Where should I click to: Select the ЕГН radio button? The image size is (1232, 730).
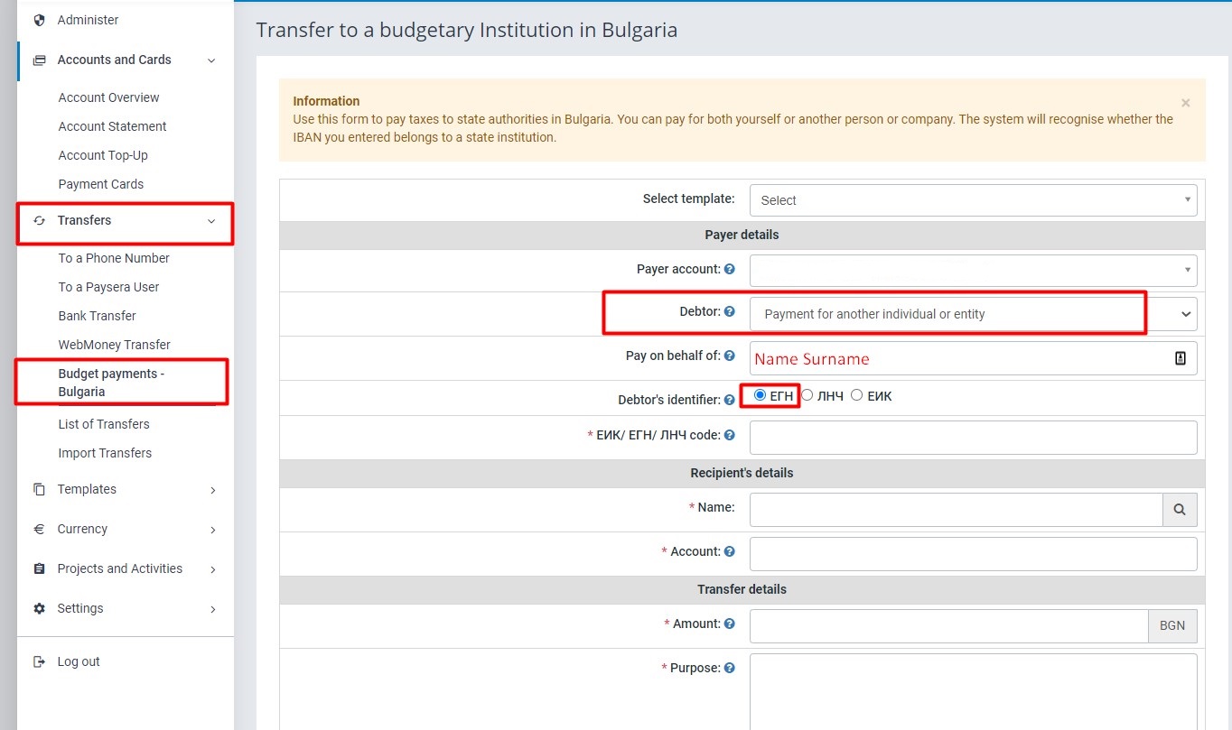[x=760, y=395]
